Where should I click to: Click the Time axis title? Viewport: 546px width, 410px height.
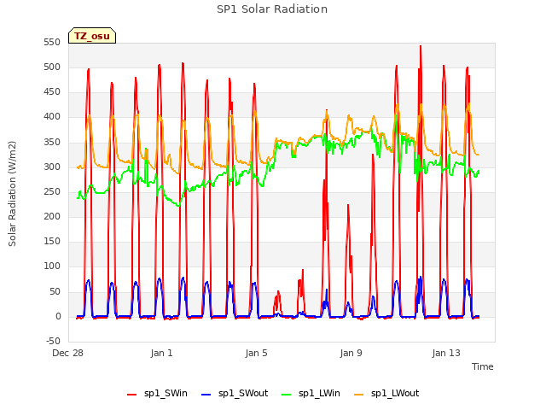pos(482,366)
